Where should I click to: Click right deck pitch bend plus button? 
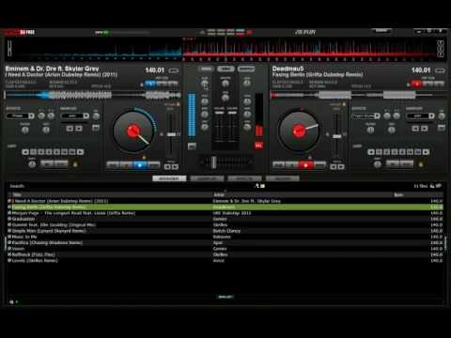coord(341,167)
